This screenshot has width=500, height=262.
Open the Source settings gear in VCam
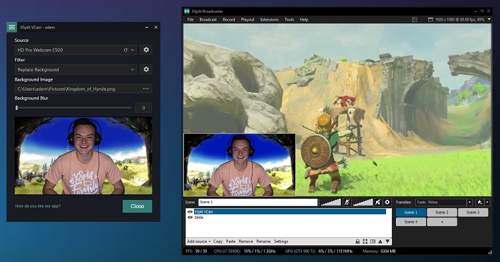point(146,50)
